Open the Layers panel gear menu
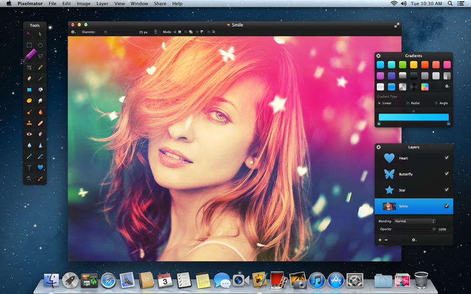This screenshot has height=294, width=471. (x=414, y=240)
